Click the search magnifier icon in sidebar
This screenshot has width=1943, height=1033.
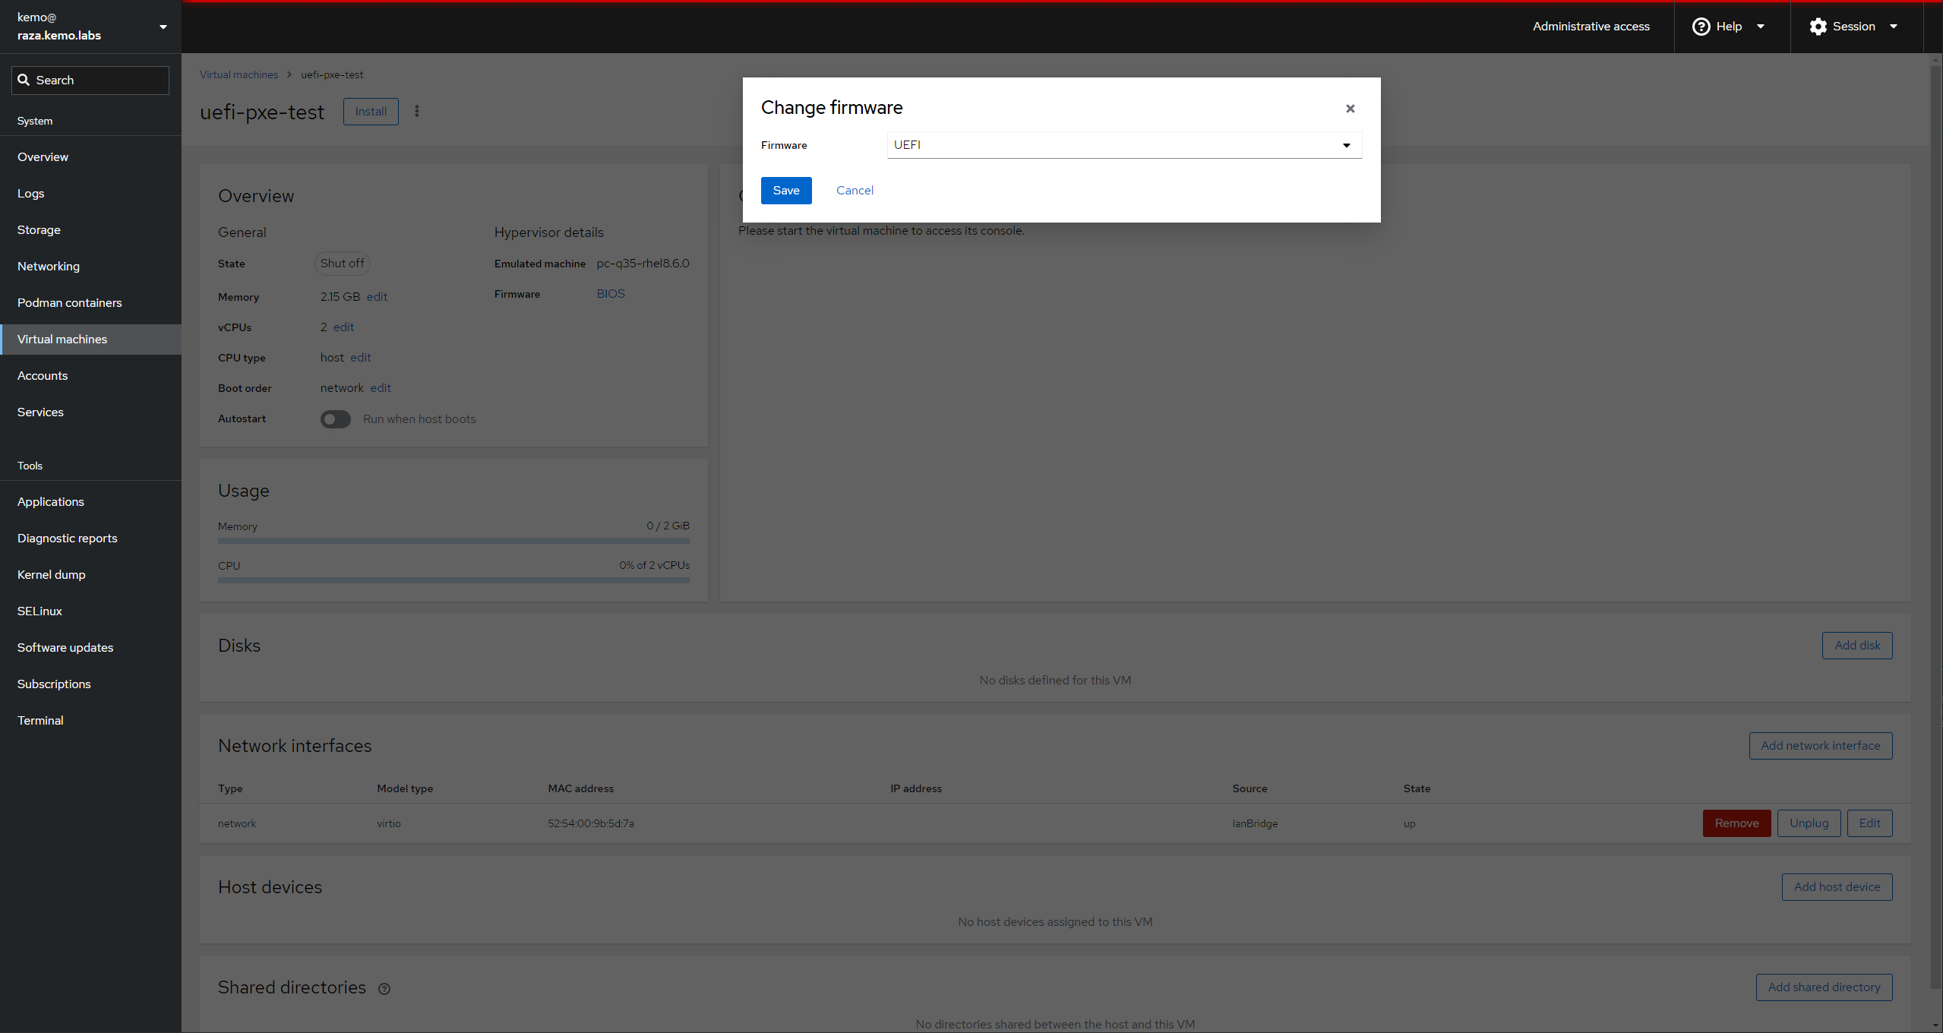tap(24, 81)
